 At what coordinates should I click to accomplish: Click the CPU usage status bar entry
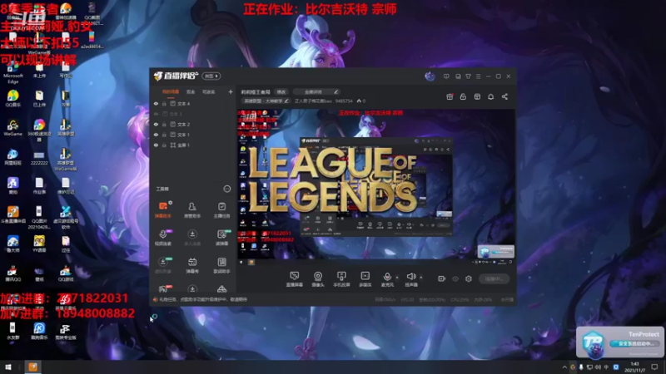tap(460, 300)
